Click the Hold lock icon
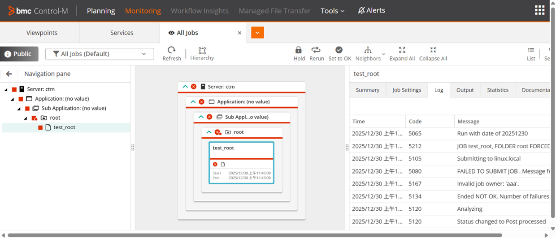 (299, 50)
